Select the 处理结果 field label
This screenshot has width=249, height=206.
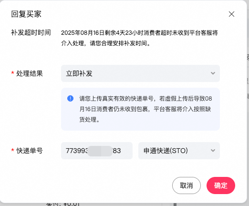coord(30,73)
